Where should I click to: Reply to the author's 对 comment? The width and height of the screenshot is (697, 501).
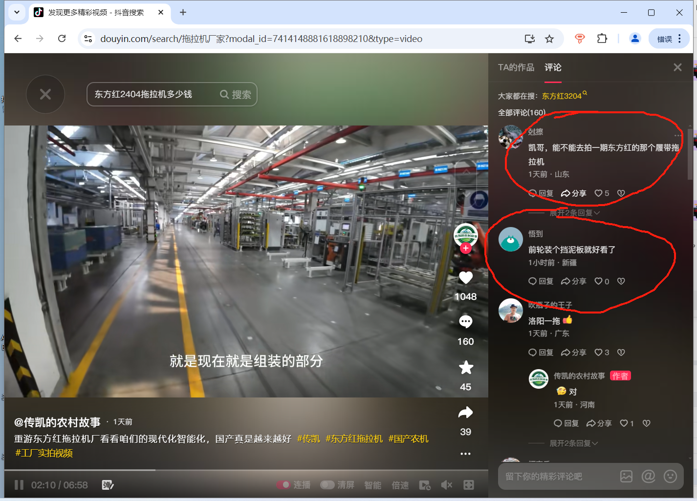pyautogui.click(x=566, y=423)
